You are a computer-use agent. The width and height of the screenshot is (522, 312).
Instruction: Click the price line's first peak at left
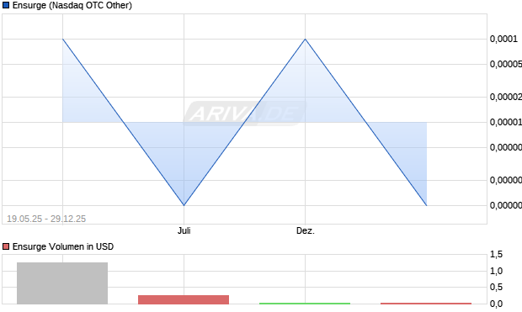click(x=63, y=40)
